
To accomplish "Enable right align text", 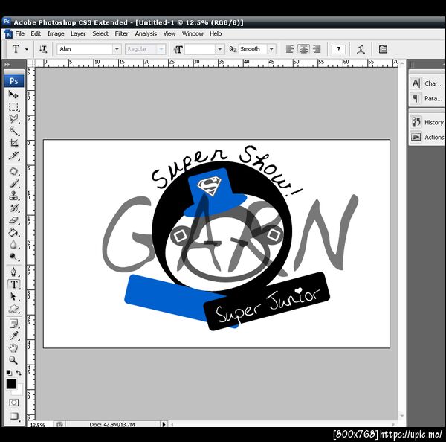I will click(x=317, y=49).
